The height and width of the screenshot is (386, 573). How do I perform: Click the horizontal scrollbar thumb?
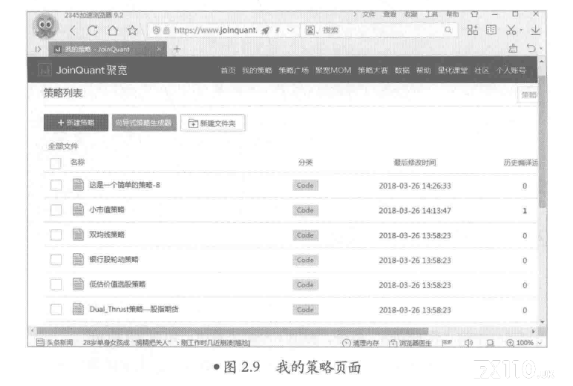pos(232,331)
